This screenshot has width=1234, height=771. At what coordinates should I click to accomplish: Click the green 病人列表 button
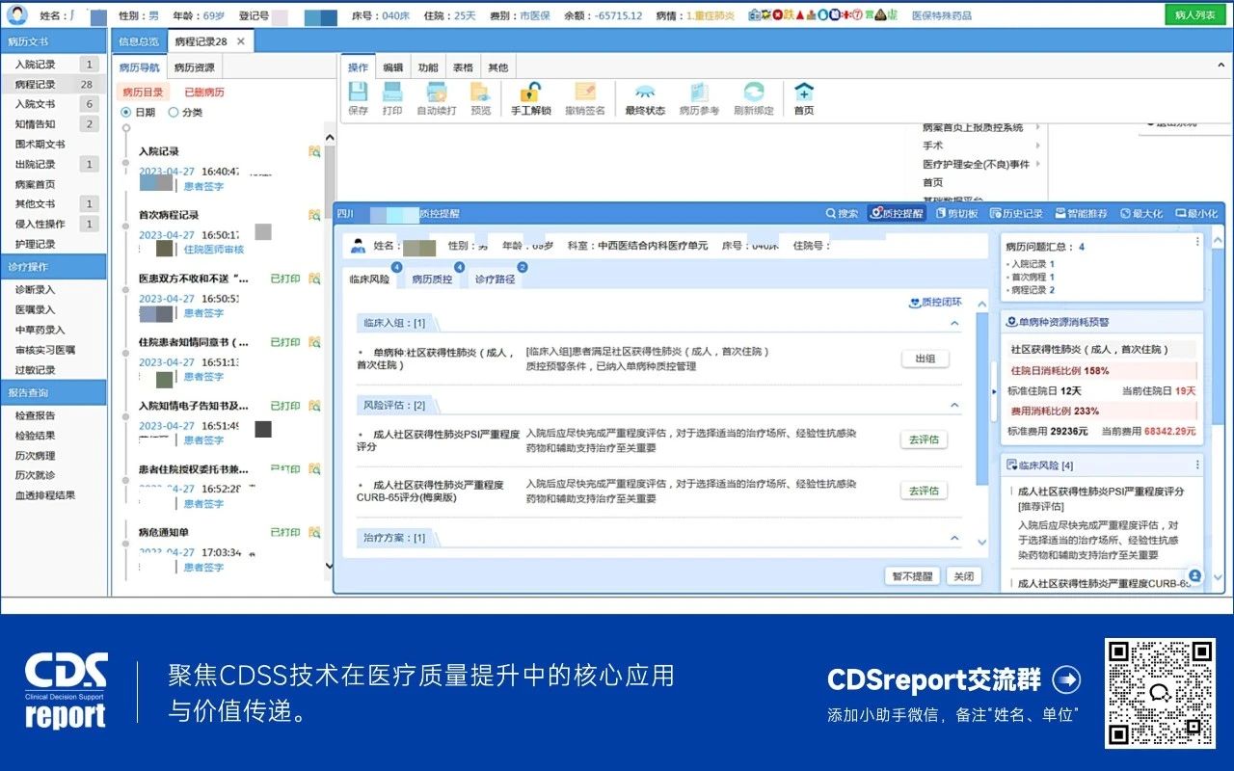[1195, 14]
